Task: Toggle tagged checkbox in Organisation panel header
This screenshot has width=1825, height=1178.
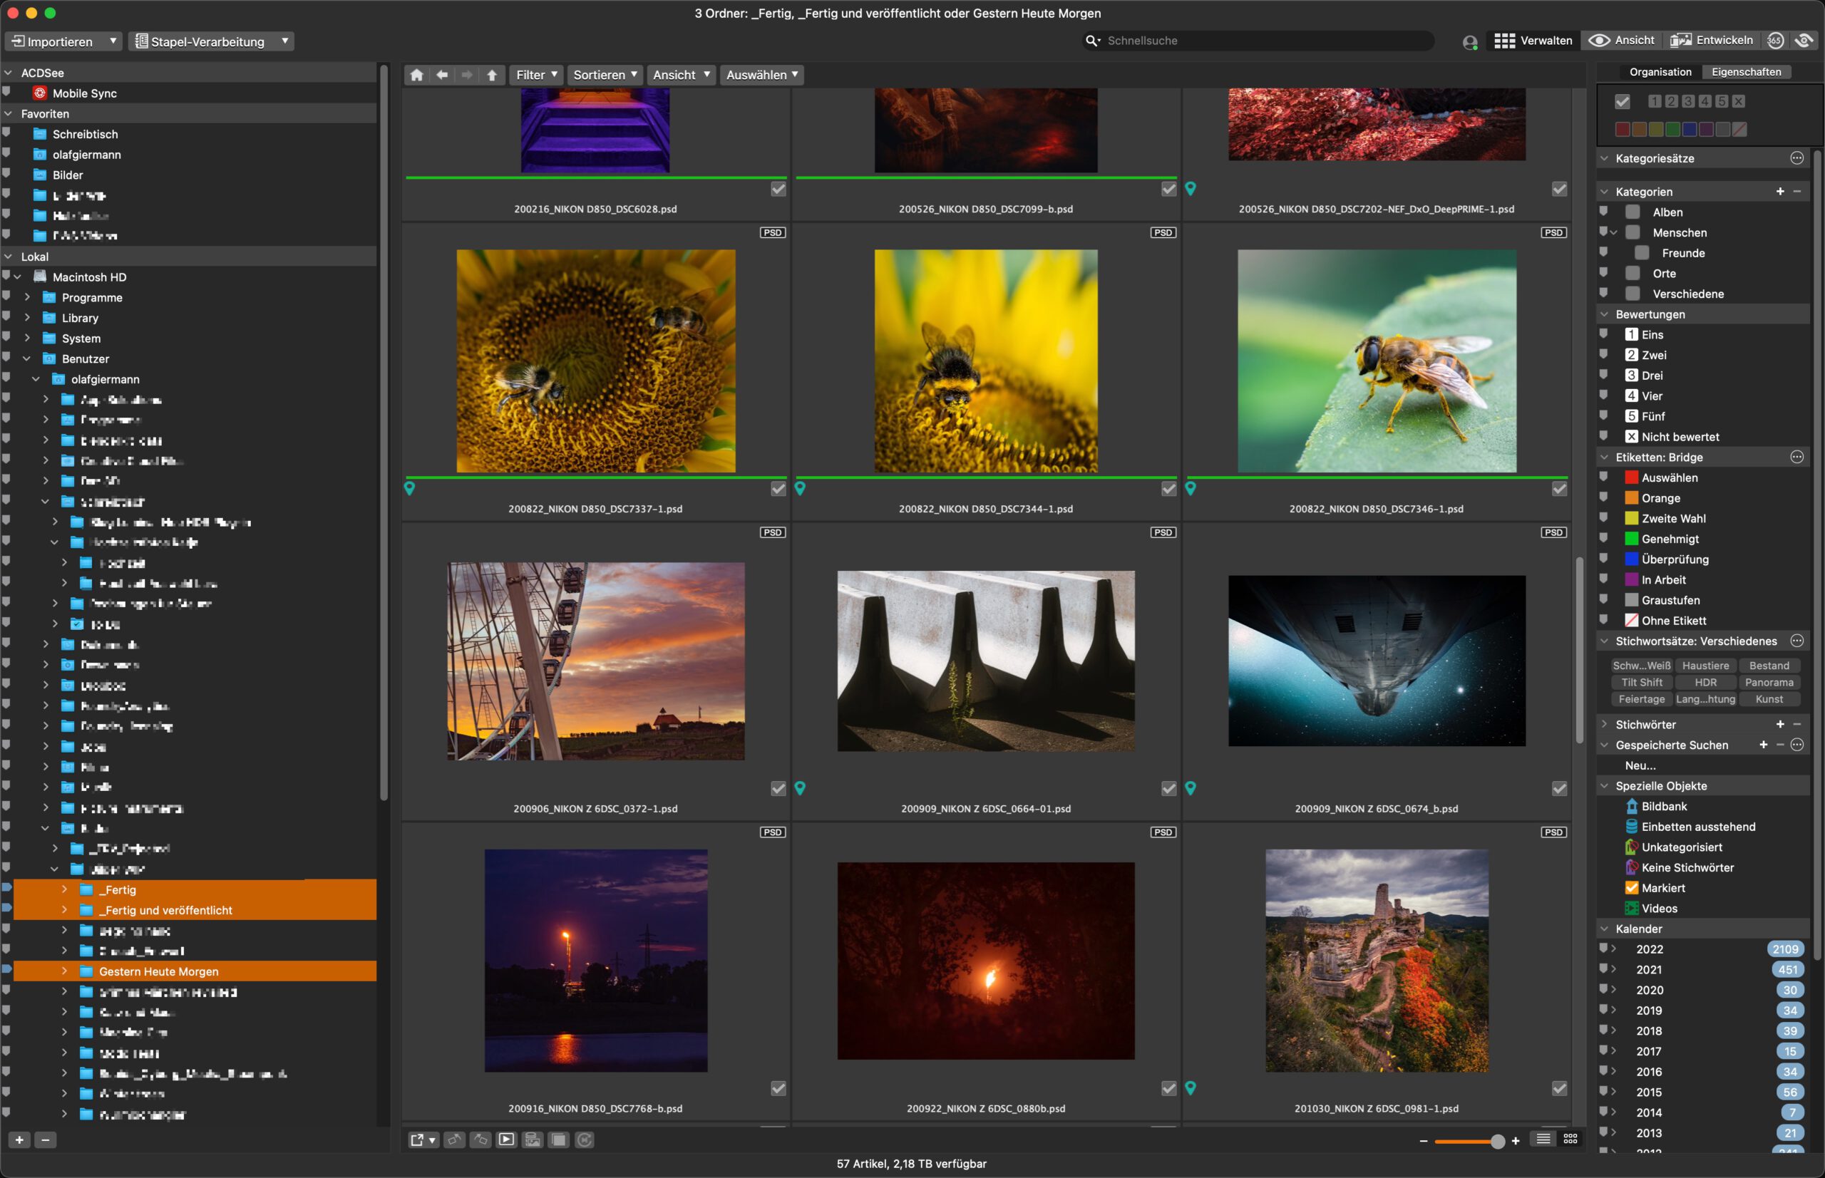Action: click(1623, 101)
